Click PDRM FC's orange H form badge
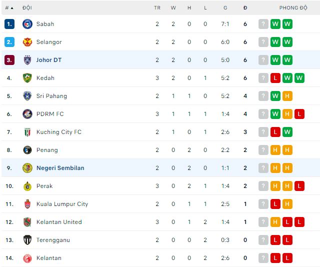320x267 pixels. 287,114
